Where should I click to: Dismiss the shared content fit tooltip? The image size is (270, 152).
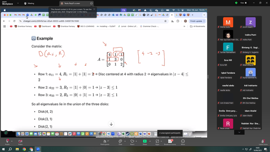[x=94, y=9]
